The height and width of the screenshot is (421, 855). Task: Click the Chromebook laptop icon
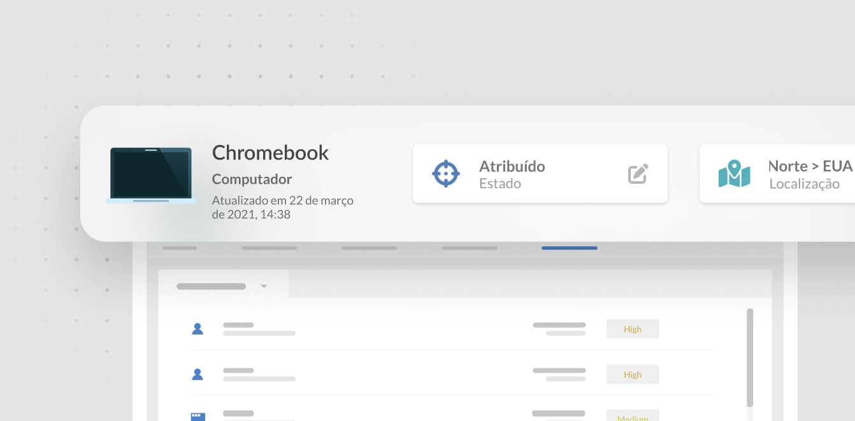(x=151, y=175)
